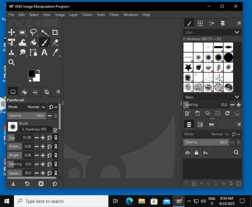The height and width of the screenshot is (207, 252).
Task: Click the black foreground color swatch
Action: [x=31, y=73]
